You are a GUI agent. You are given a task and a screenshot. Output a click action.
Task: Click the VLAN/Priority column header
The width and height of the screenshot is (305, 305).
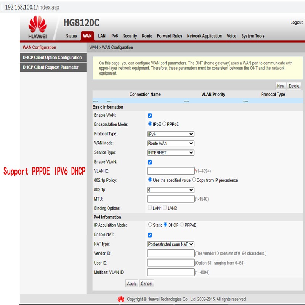[x=213, y=94]
